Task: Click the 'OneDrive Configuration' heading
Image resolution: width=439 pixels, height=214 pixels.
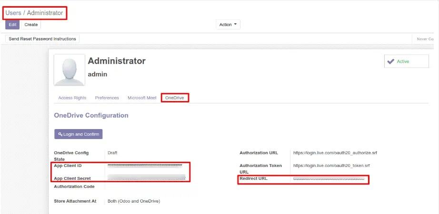Action: (91, 115)
